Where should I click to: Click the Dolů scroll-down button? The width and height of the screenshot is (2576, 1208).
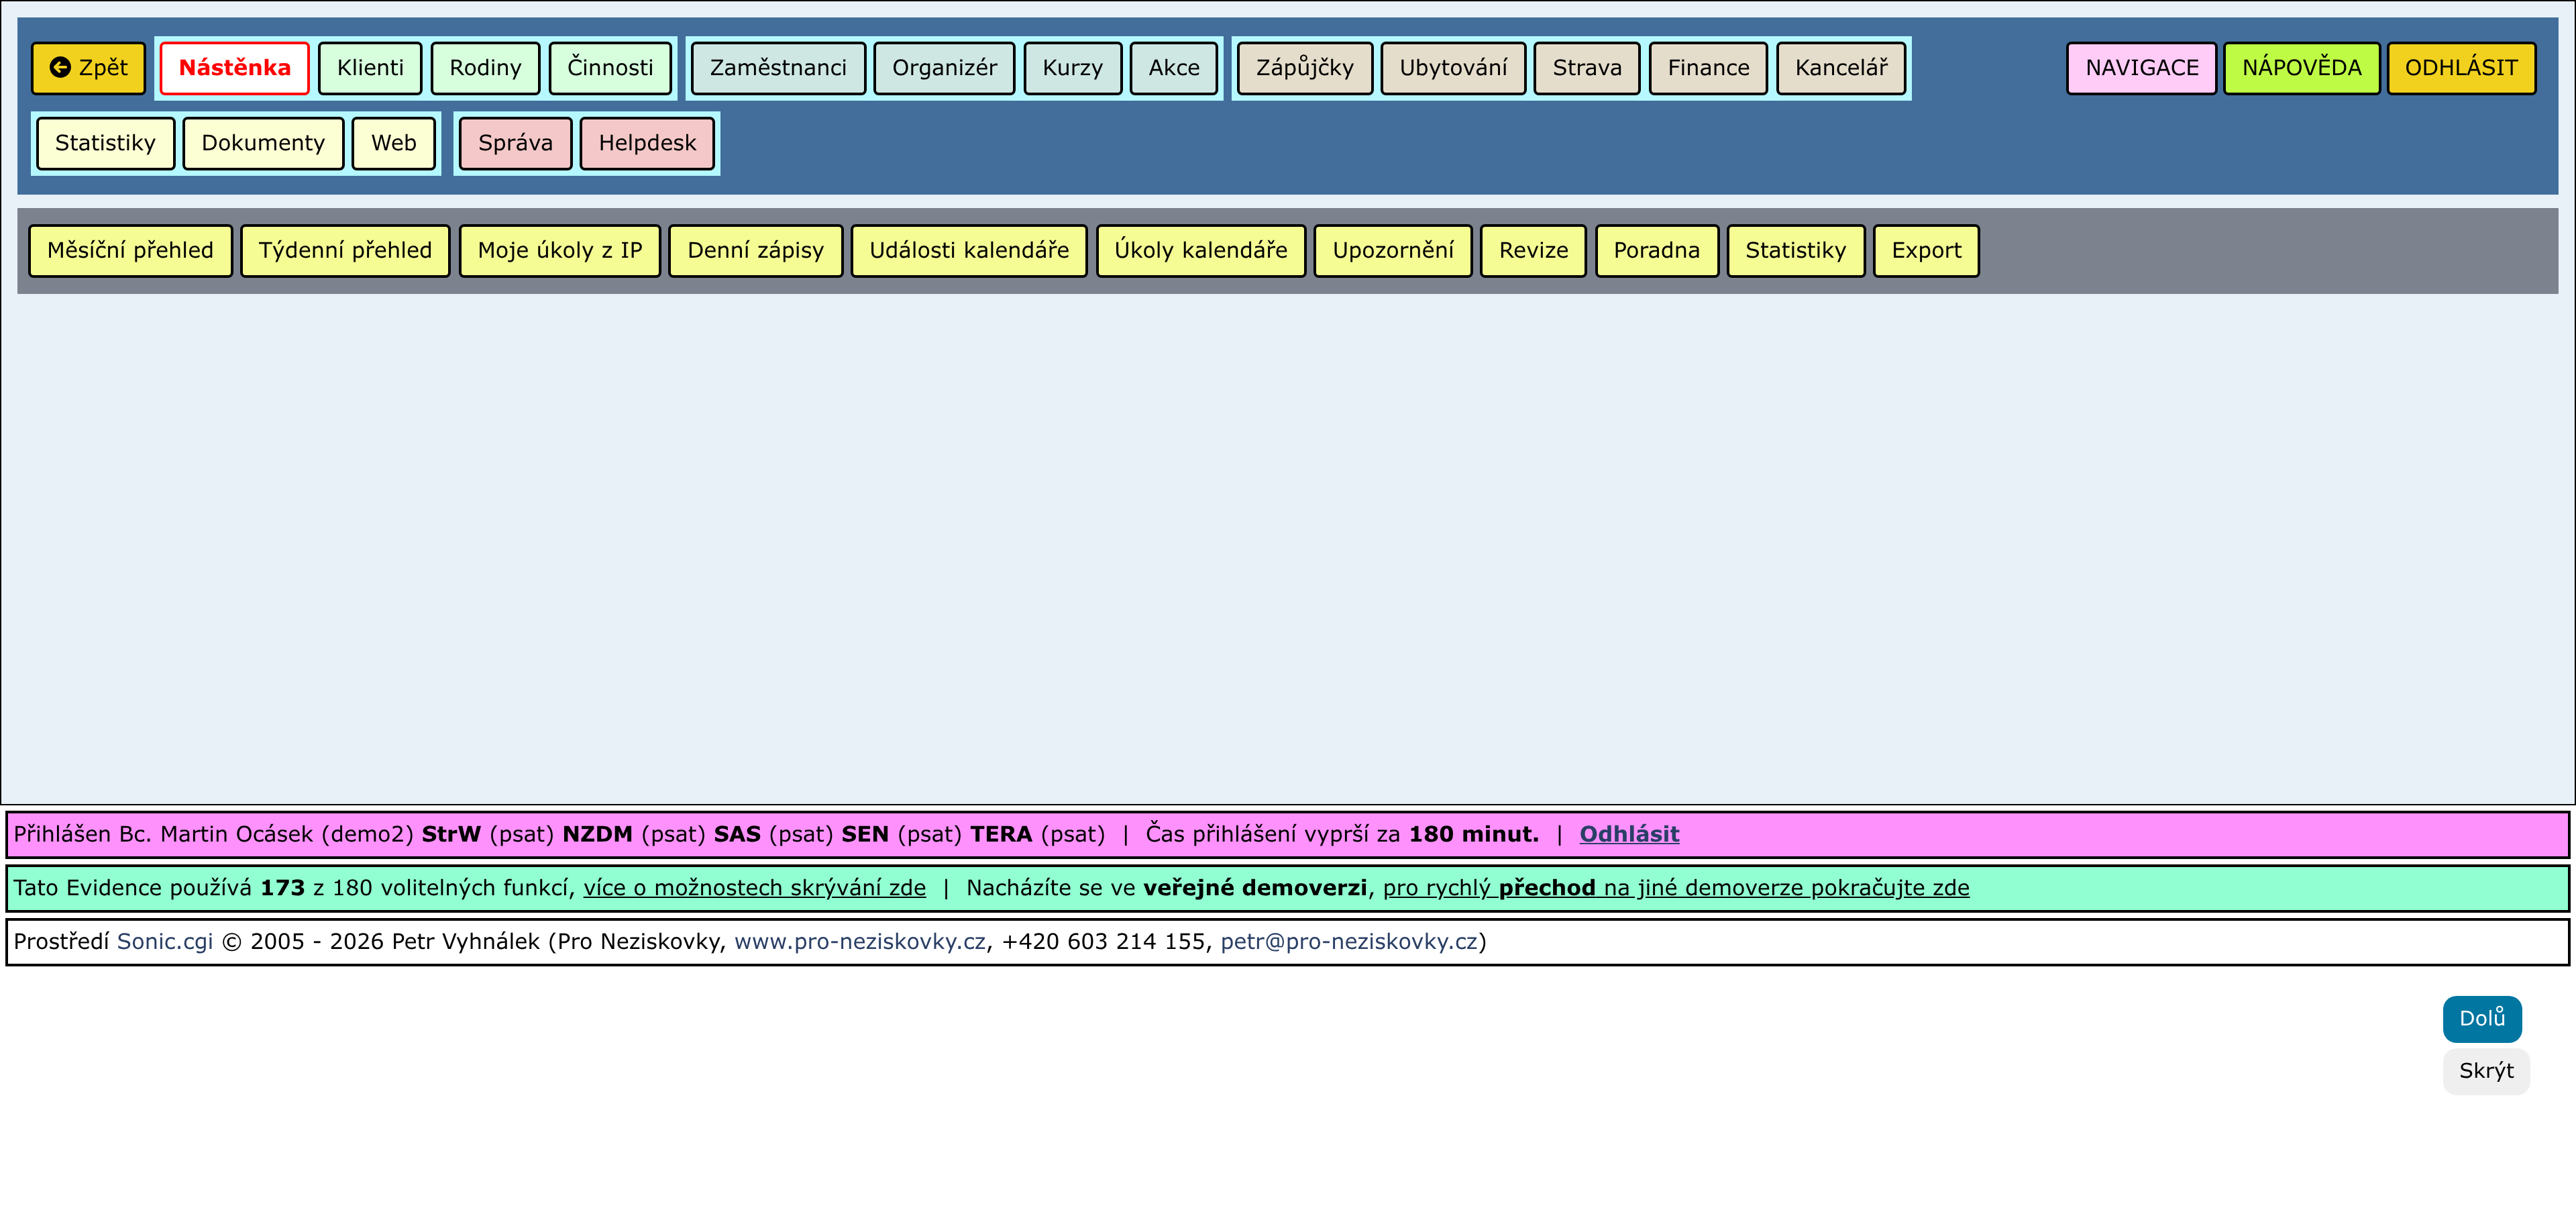(2481, 1018)
